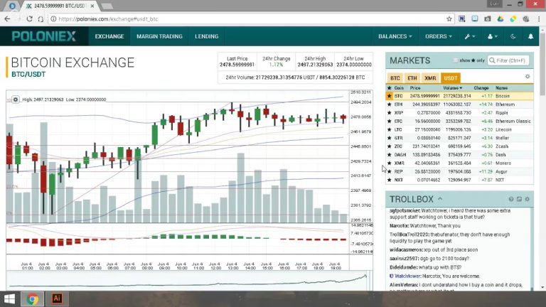546x307 pixels.
Task: Click Google Drive extension icon
Action: (x=500, y=18)
